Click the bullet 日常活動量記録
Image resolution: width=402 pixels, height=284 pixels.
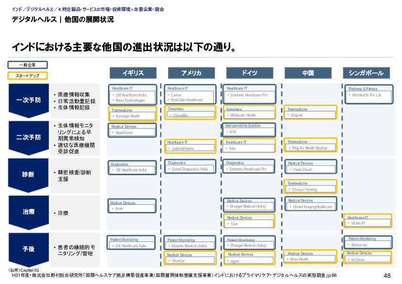(x=77, y=101)
